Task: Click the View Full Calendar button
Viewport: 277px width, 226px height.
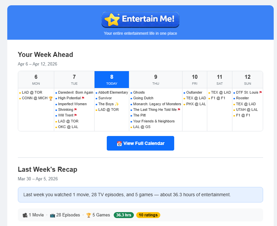Action: [x=140, y=143]
